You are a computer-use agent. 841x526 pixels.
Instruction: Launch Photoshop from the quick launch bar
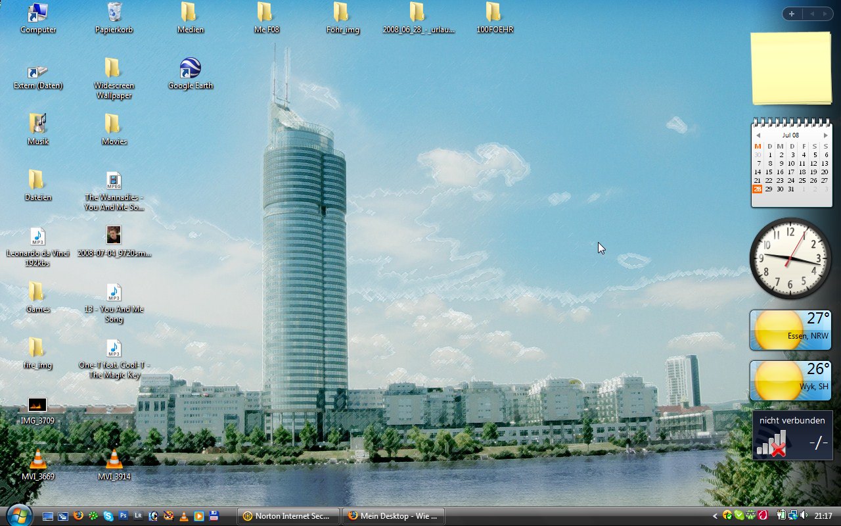(124, 516)
